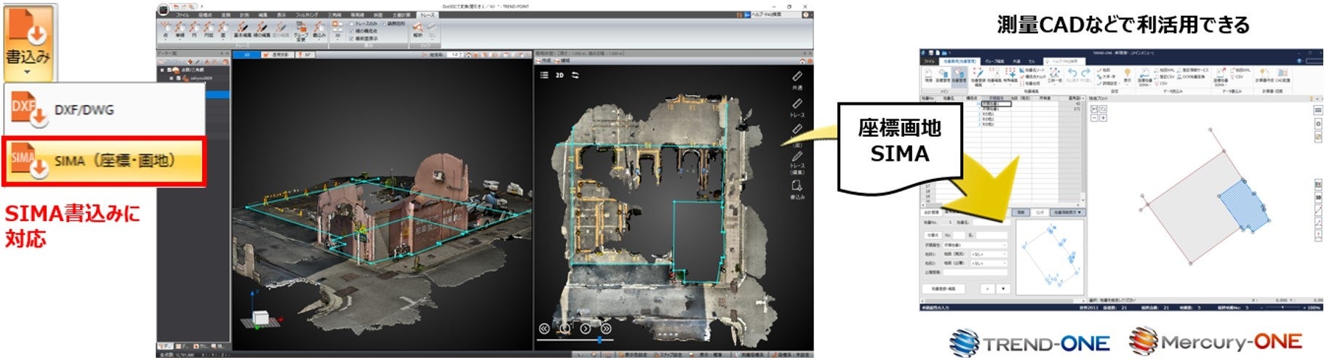Open the 基本編集 editing tool
The height and width of the screenshot is (360, 1324).
(242, 30)
